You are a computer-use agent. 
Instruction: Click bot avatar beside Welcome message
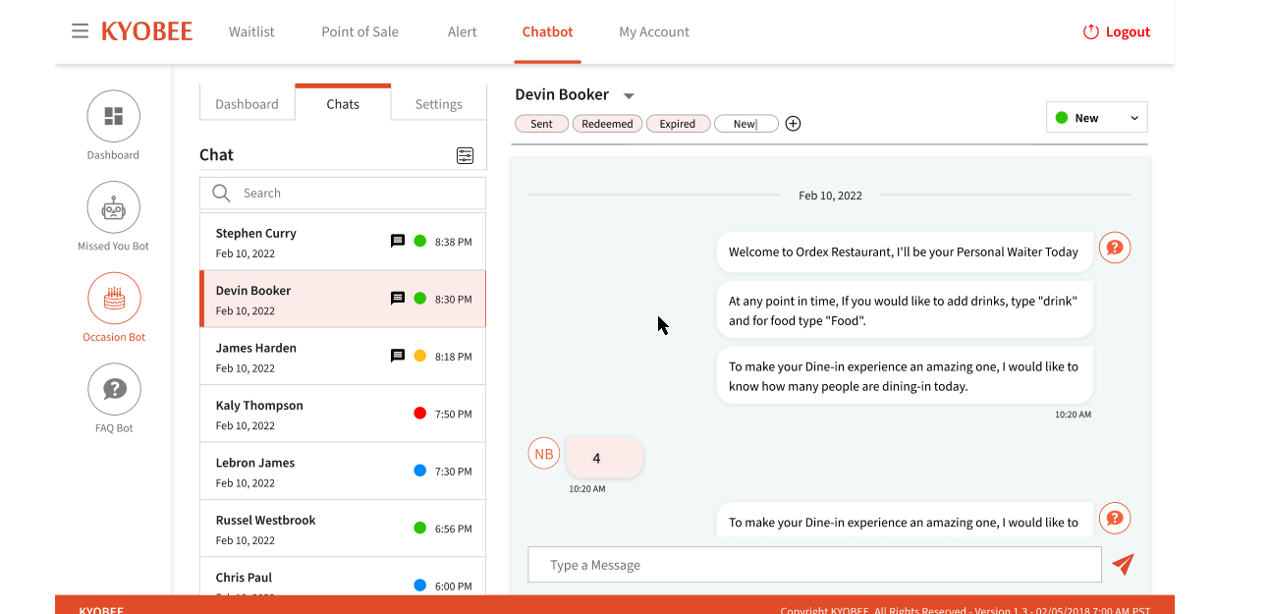pos(1115,248)
